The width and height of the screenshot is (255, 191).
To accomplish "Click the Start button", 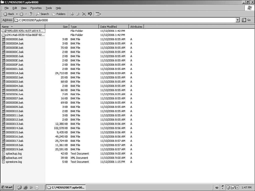I will coord(7,187).
